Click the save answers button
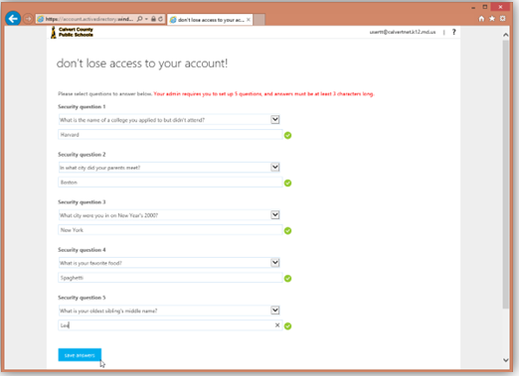Screen dimensions: 519x376 [80, 355]
